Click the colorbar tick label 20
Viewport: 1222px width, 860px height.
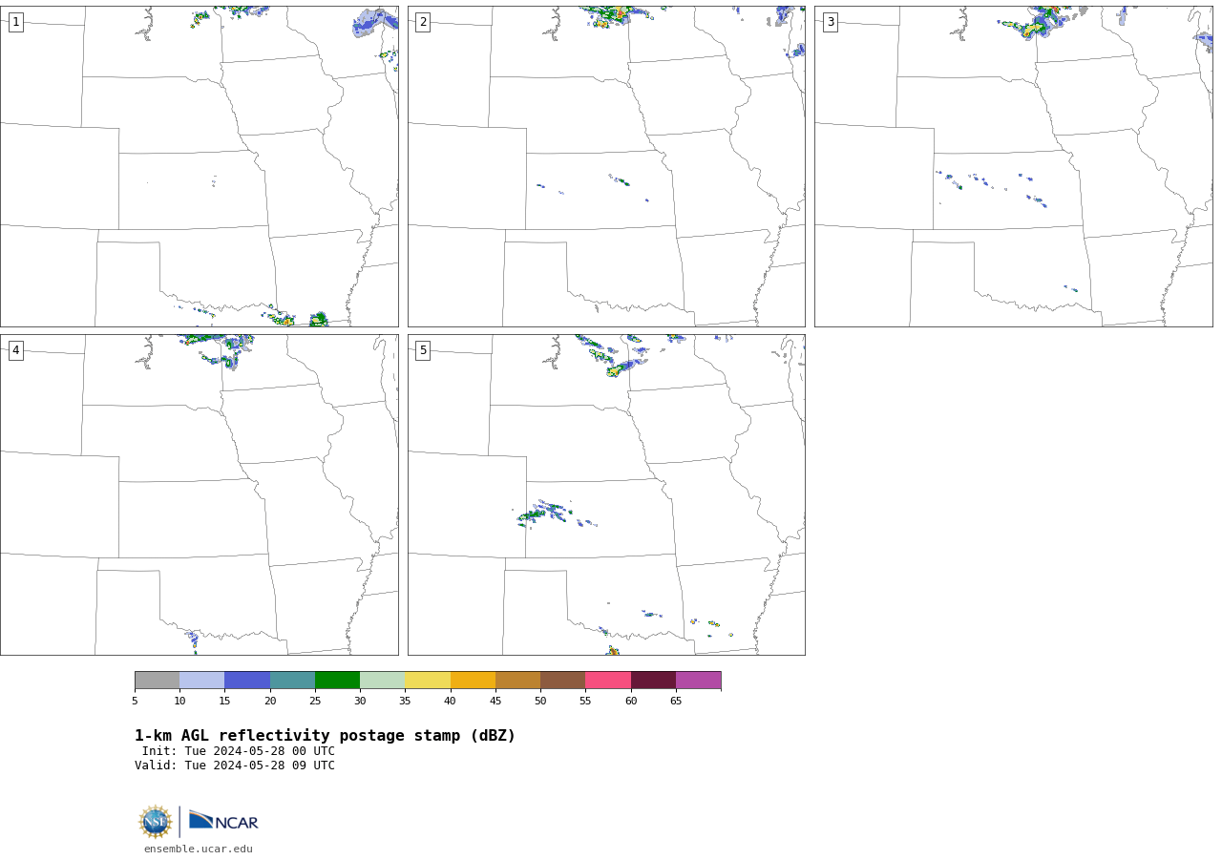[x=270, y=702]
